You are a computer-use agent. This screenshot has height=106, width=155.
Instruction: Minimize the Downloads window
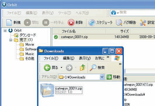pos(105,51)
